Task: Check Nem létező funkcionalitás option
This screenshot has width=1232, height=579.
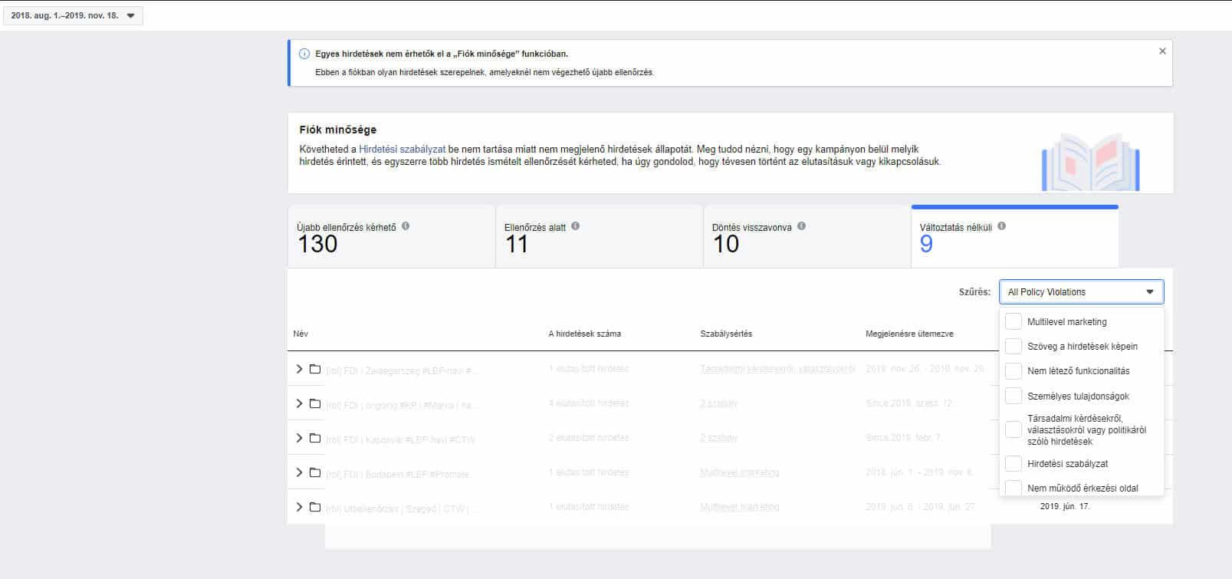Action: click(x=1014, y=371)
